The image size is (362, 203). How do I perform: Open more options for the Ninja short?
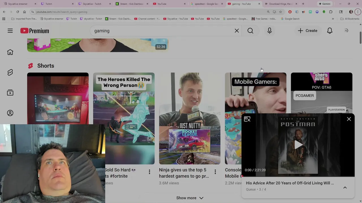click(x=215, y=172)
